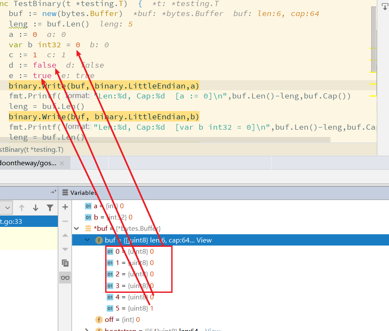Click the Remove Watch minus icon
389x331 pixels.
(x=65, y=221)
